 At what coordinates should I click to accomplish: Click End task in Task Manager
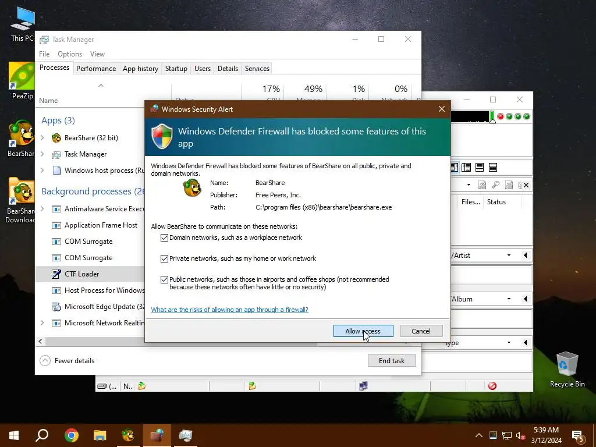click(392, 361)
